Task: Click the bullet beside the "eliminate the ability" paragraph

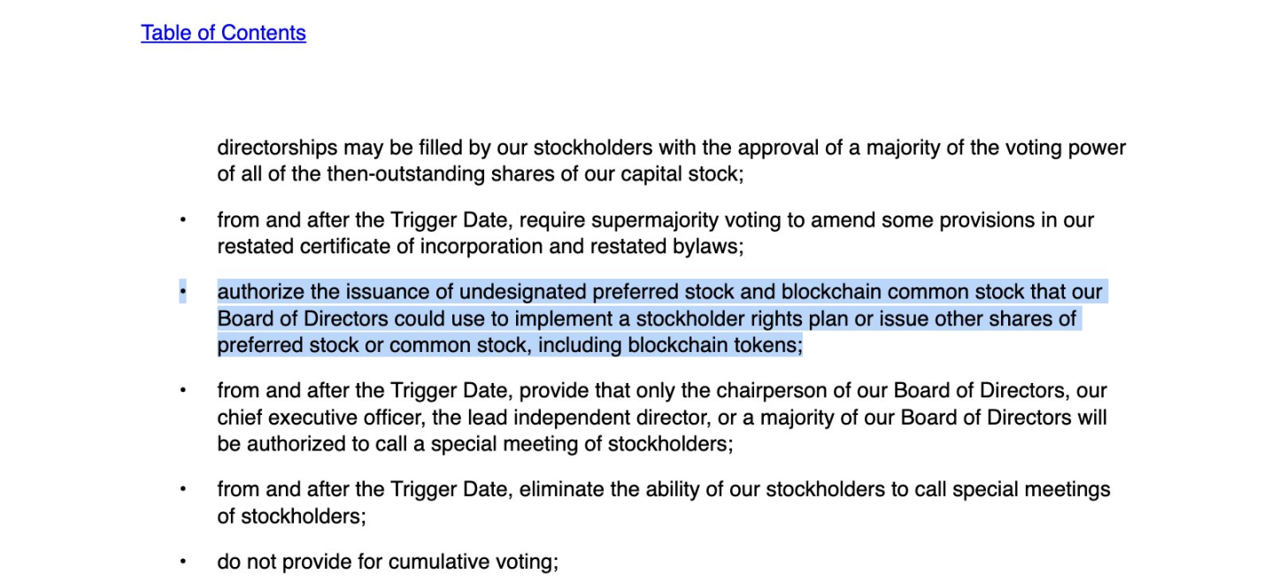Action: pyautogui.click(x=183, y=488)
